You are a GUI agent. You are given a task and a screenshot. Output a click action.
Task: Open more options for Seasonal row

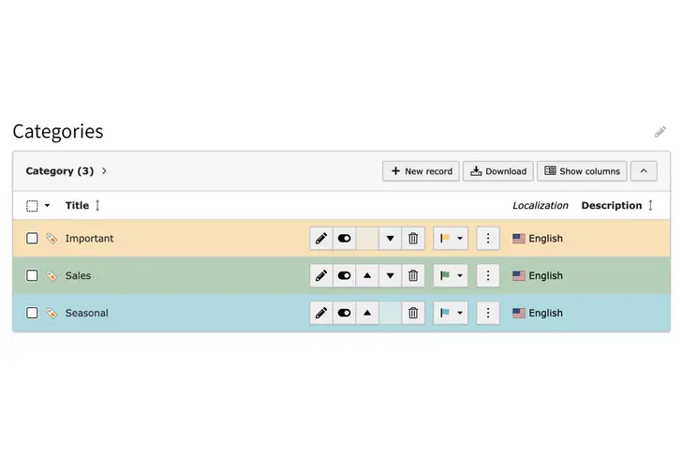tap(488, 314)
